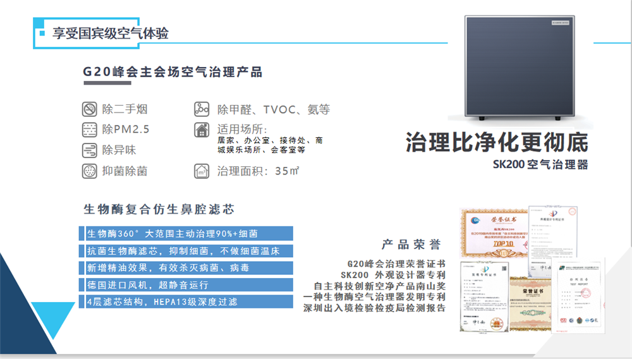Click the subtitle SK200空气治理器
Screen dimensions: 632x359
(540, 164)
